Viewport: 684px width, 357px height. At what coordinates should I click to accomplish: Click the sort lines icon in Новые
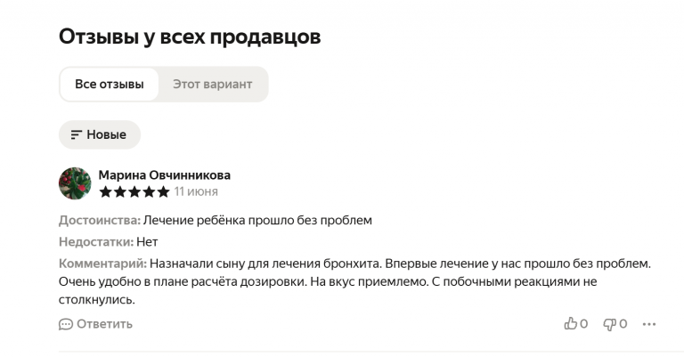pyautogui.click(x=77, y=134)
